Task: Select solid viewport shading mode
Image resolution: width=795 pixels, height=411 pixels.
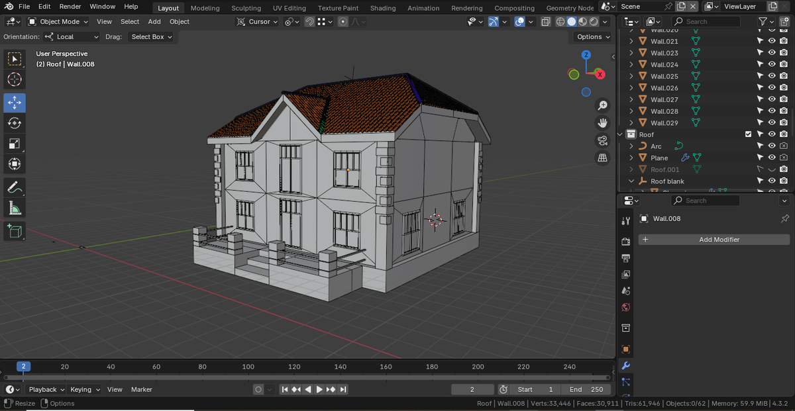Action: [x=572, y=22]
